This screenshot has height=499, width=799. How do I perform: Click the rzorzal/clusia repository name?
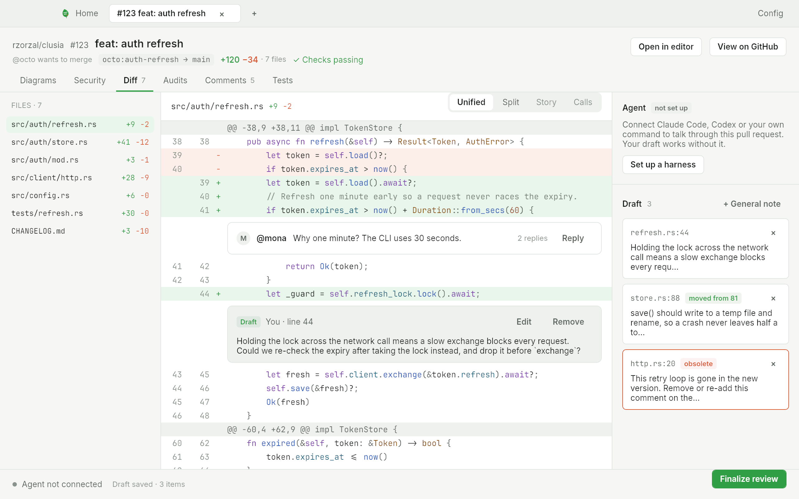(x=38, y=45)
